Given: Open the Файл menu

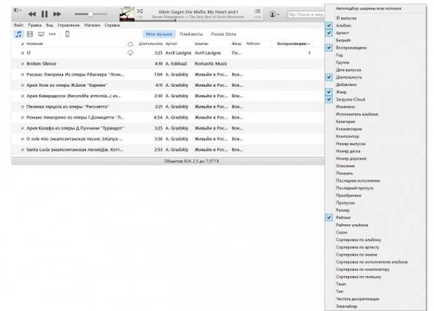Looking at the screenshot, I should [x=18, y=25].
